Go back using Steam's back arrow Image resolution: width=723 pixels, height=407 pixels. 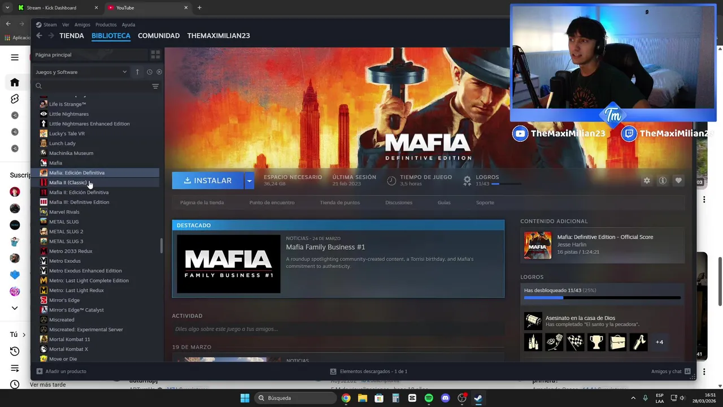(x=39, y=36)
